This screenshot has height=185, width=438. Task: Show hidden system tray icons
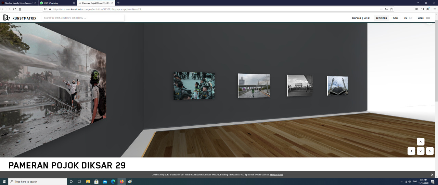(401, 182)
